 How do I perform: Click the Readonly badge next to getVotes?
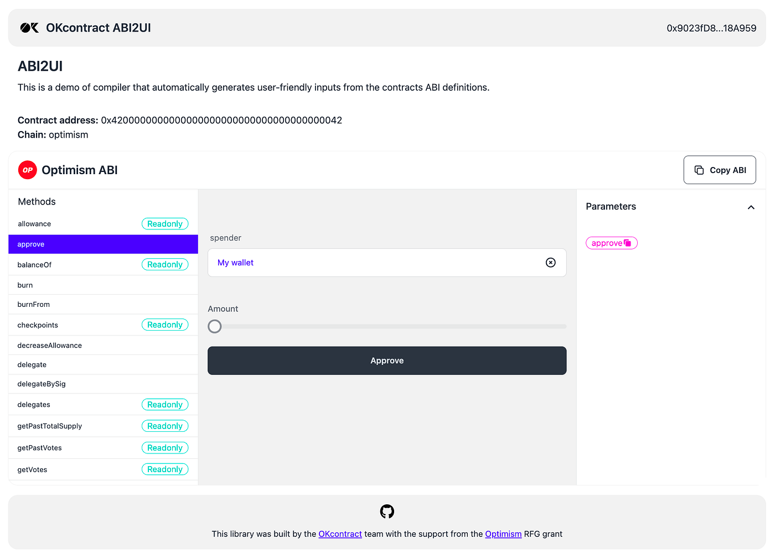165,469
